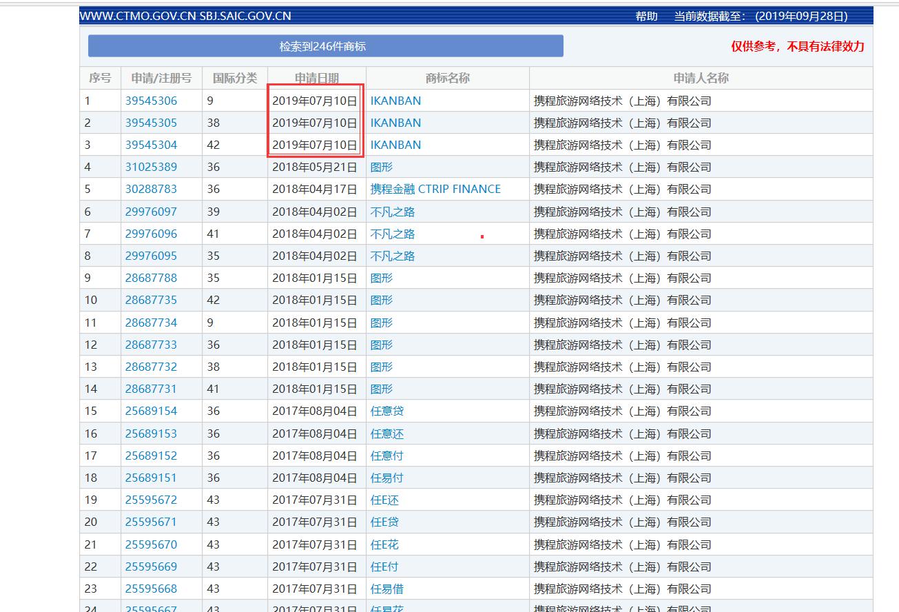This screenshot has height=612, width=899.
Task: Open the 不凡之路 trademark in row 29976097
Action: 393,212
